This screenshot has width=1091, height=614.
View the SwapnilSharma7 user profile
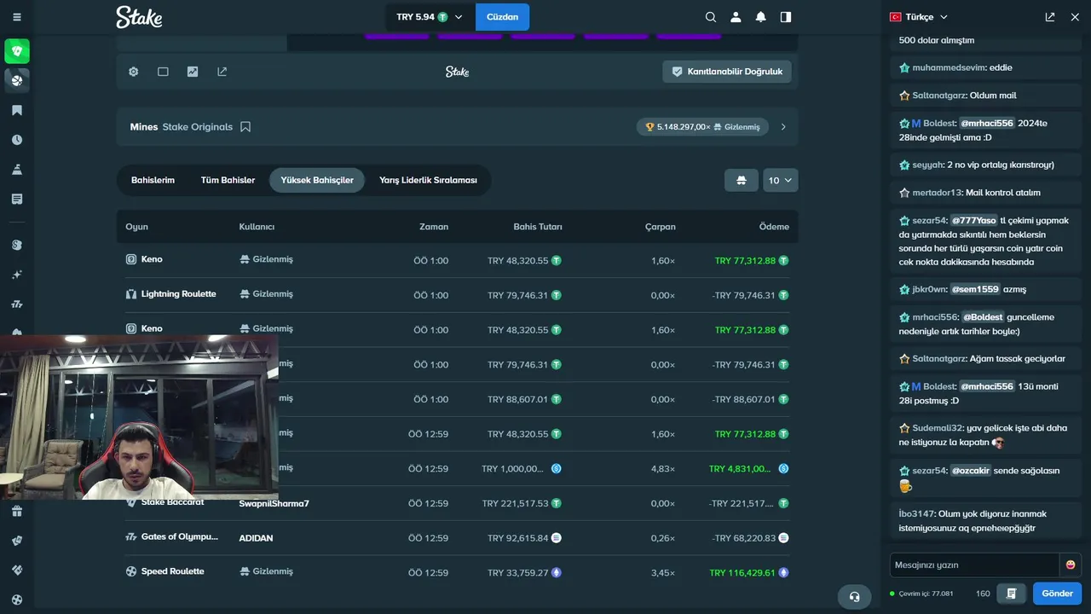click(x=274, y=504)
